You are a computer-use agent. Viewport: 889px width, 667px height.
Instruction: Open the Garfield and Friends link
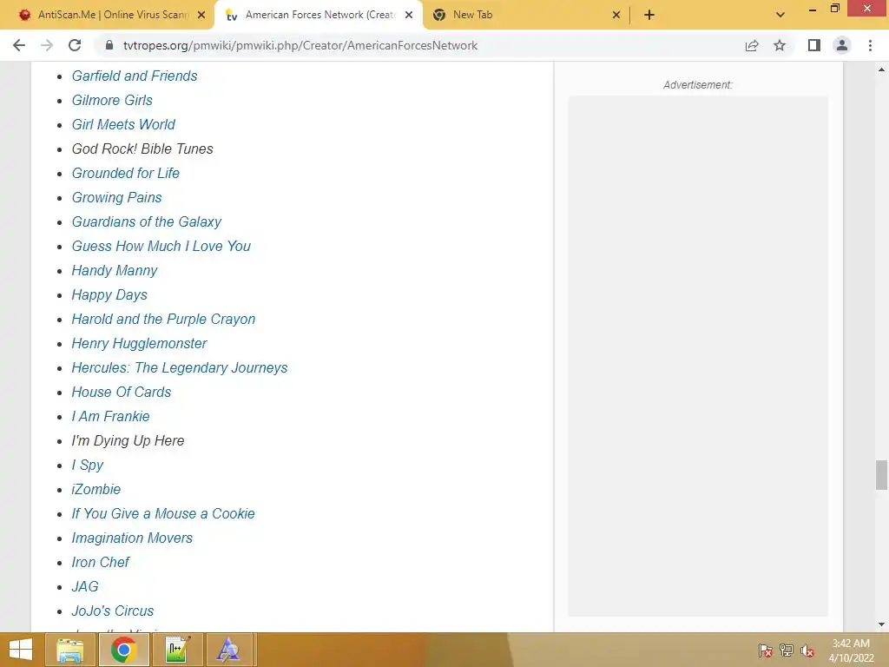tap(135, 76)
